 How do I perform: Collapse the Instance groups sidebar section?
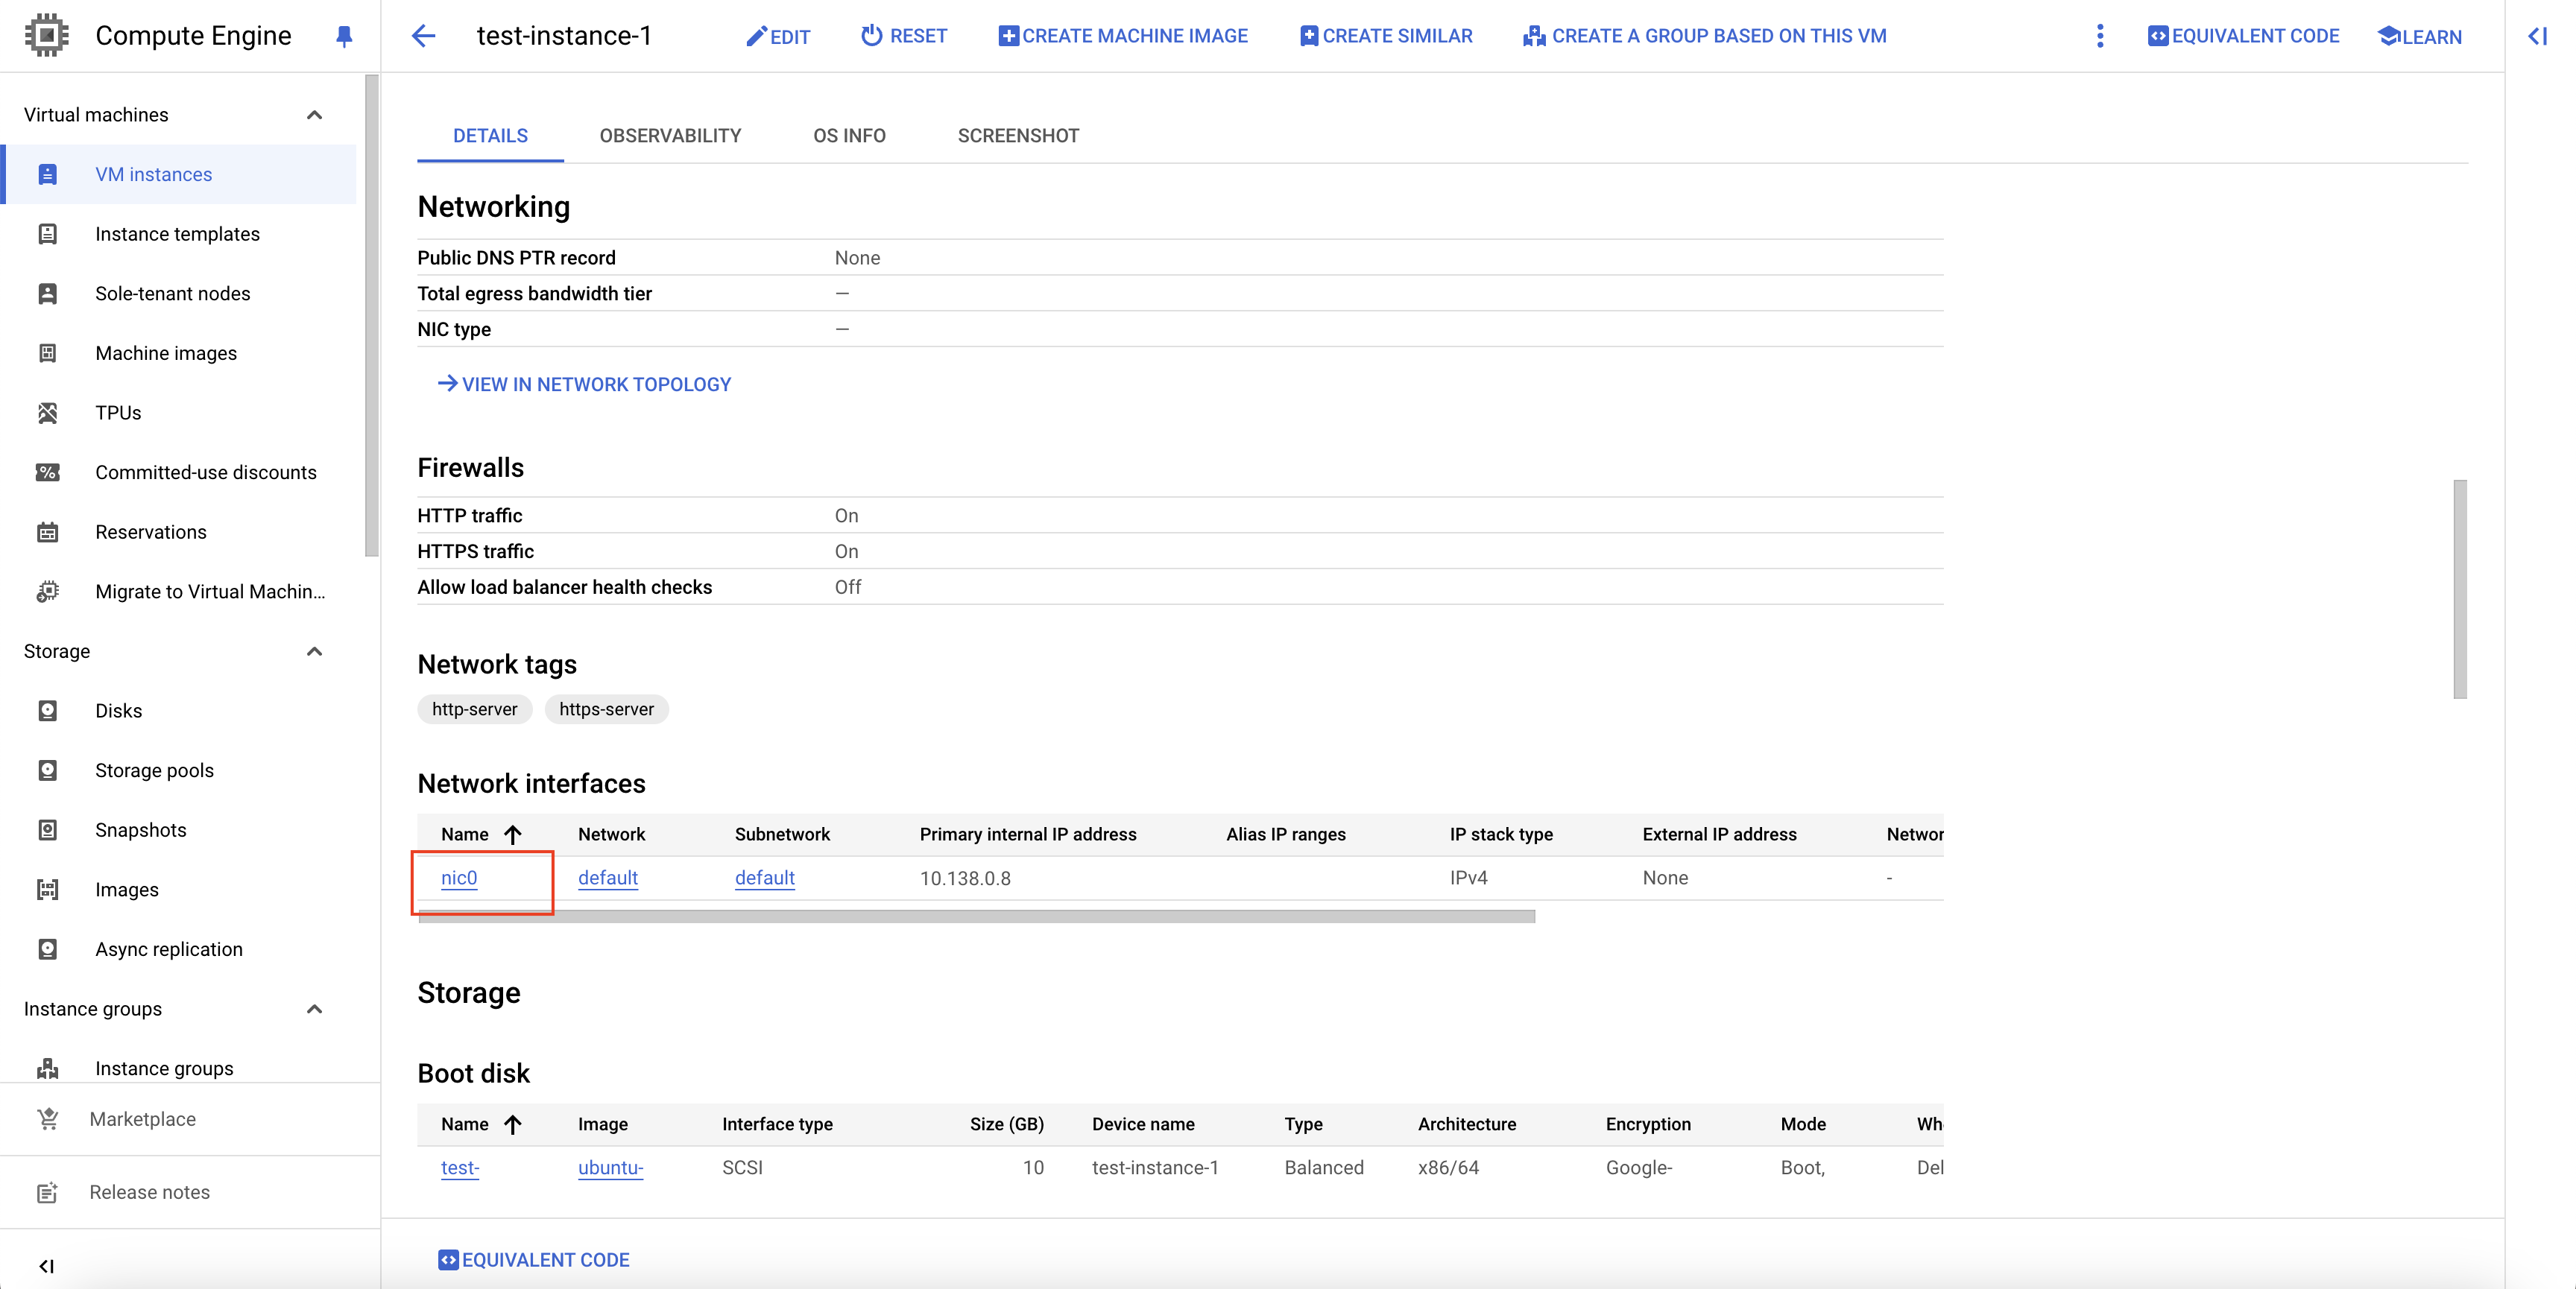point(314,1009)
